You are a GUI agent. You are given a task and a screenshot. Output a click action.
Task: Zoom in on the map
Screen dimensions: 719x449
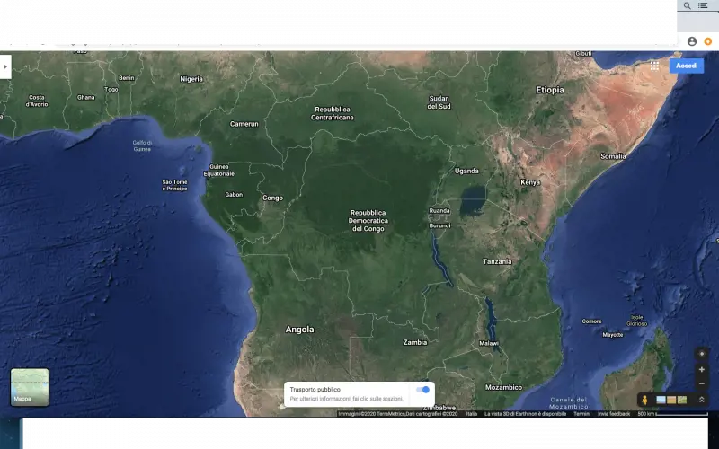click(x=702, y=369)
